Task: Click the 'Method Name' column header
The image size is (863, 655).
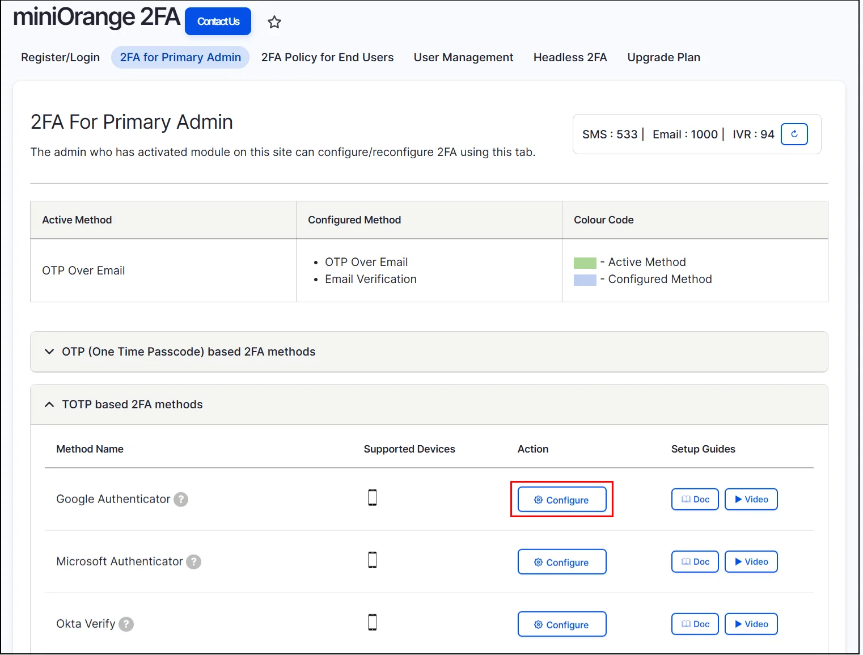Action: point(90,449)
